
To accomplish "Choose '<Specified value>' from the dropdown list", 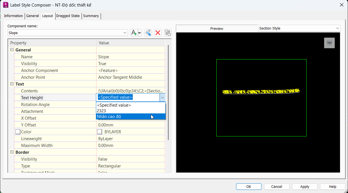I will coord(131,105).
